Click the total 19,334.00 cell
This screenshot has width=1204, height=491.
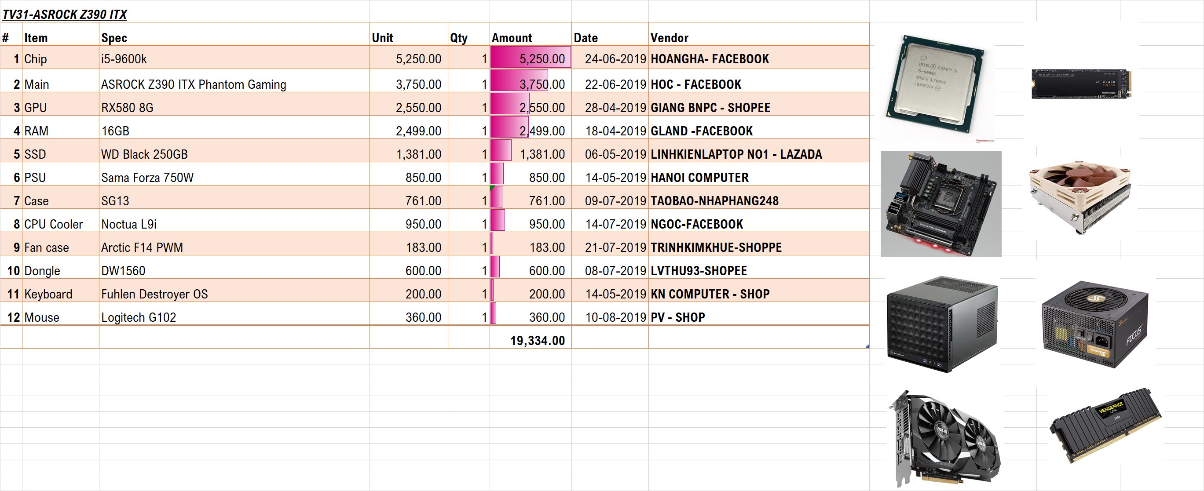[x=531, y=338]
